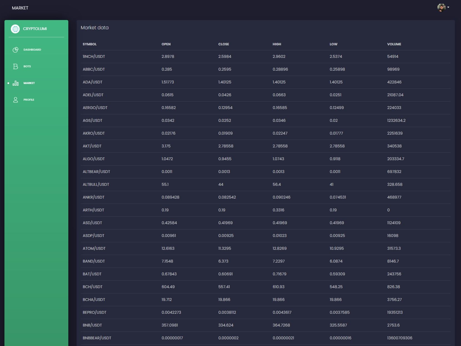Select the AKRO/USDT symbol cell
461x346 pixels.
point(94,133)
